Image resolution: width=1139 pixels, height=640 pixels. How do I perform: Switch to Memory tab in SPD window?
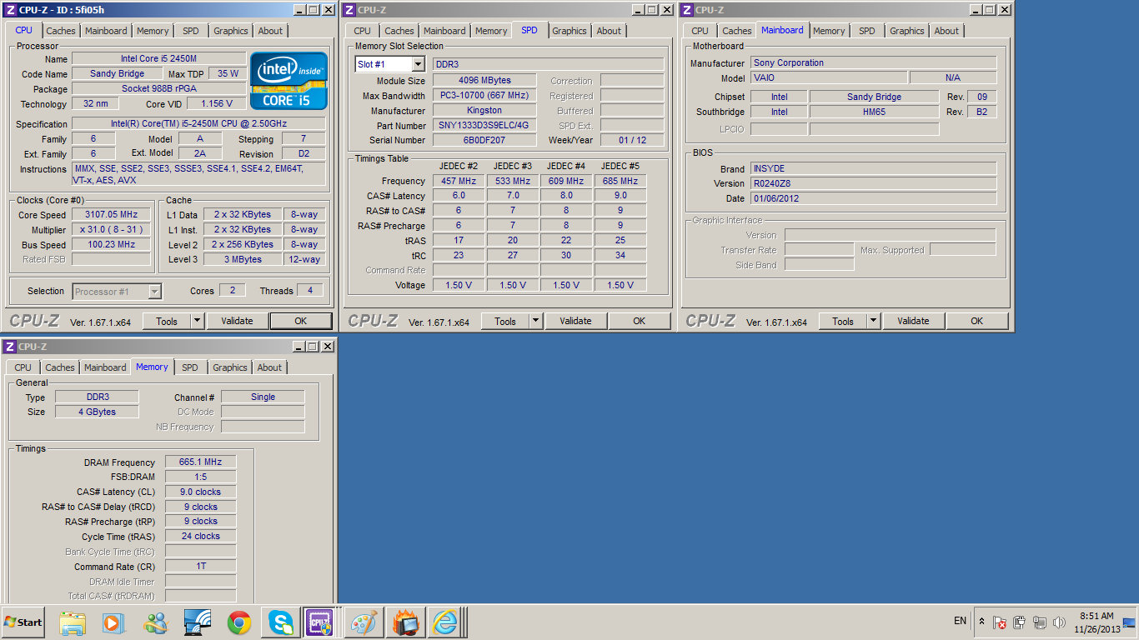point(491,31)
